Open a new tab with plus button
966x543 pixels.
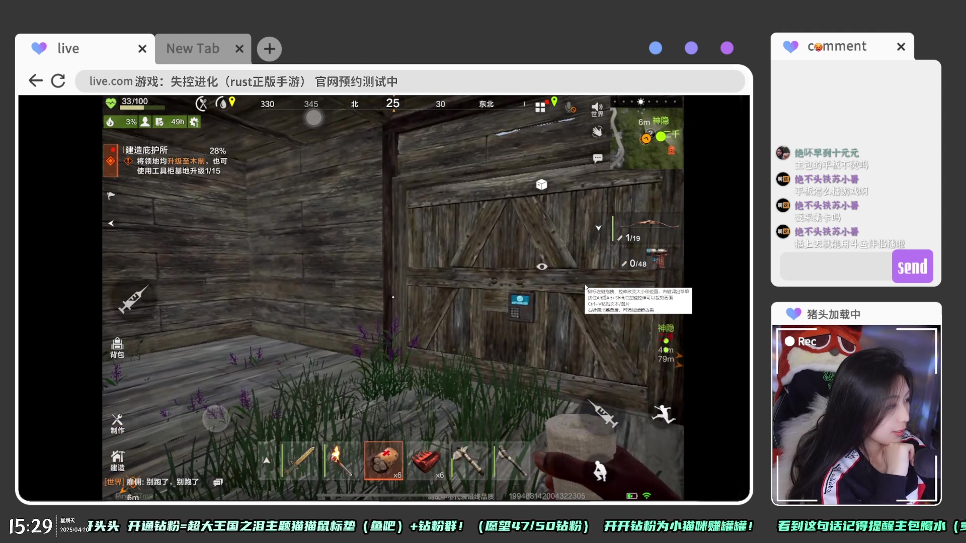(270, 49)
